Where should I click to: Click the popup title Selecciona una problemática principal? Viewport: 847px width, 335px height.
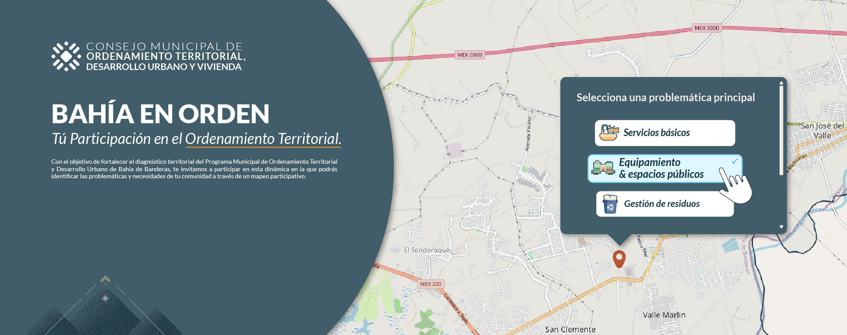[x=666, y=97]
